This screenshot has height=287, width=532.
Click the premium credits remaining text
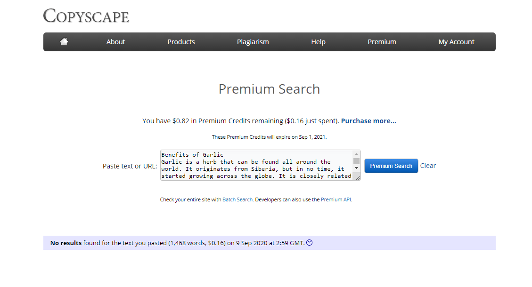[x=240, y=121]
